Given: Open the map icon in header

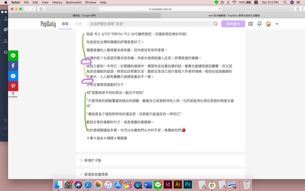Looking at the screenshot, I should 250,24.
